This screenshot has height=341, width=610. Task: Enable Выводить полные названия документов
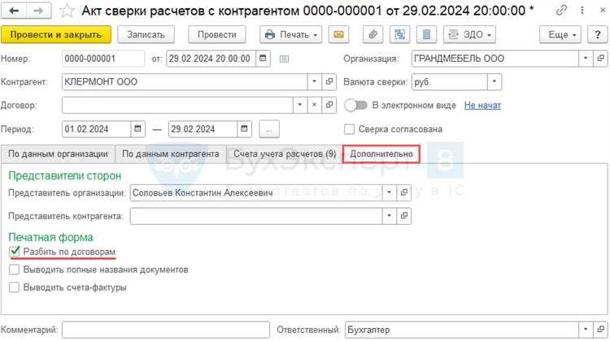14,270
